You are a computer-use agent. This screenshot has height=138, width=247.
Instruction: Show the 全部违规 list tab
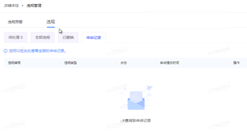coord(43,37)
